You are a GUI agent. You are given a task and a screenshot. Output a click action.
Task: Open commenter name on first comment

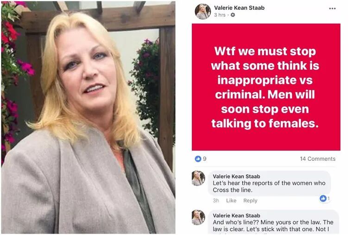pos(236,176)
